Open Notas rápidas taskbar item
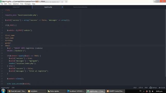166x93 pixels. [56, 91]
